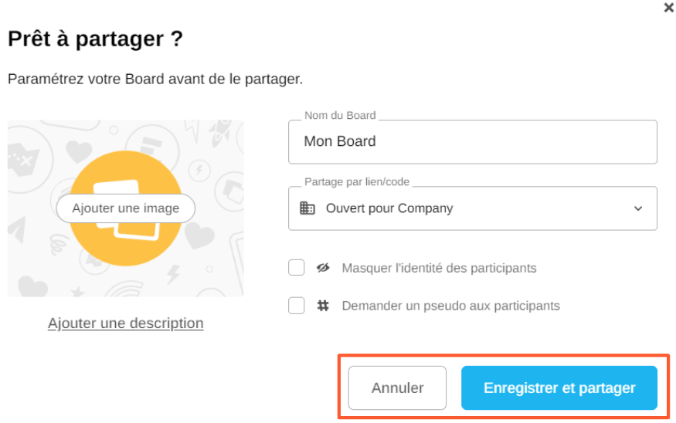Click Enregistrer et partager
This screenshot has width=676, height=423.
(x=559, y=387)
